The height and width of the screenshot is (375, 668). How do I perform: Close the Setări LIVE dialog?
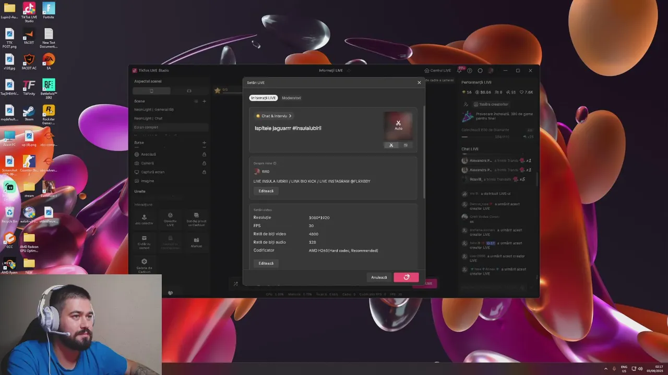pos(419,82)
